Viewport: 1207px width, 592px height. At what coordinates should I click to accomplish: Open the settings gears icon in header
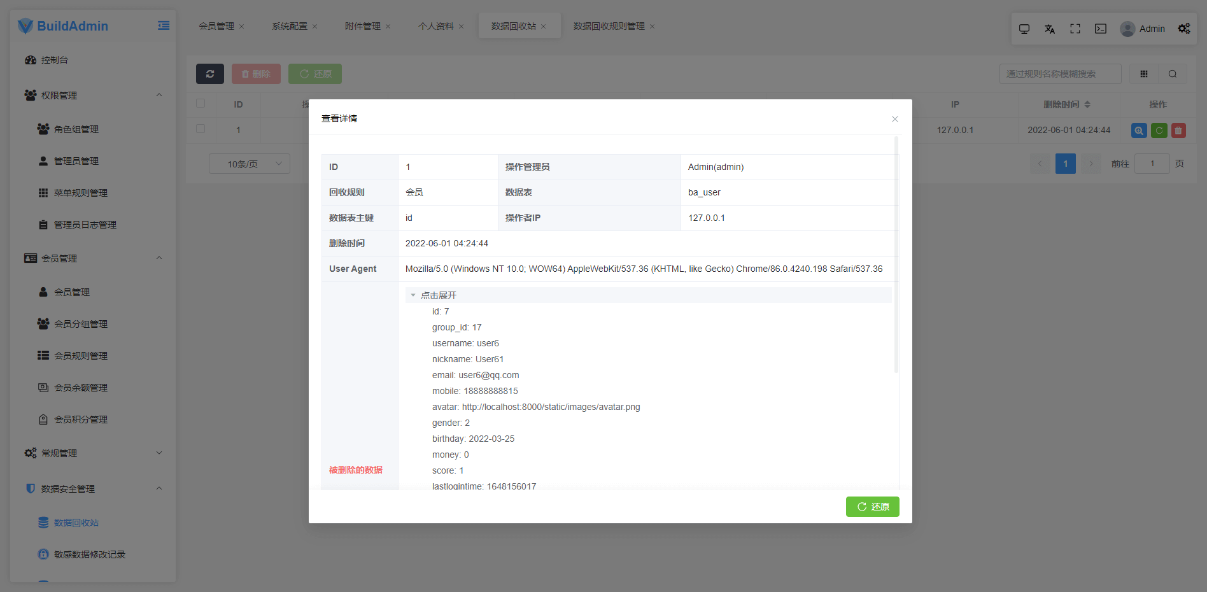(x=1183, y=29)
